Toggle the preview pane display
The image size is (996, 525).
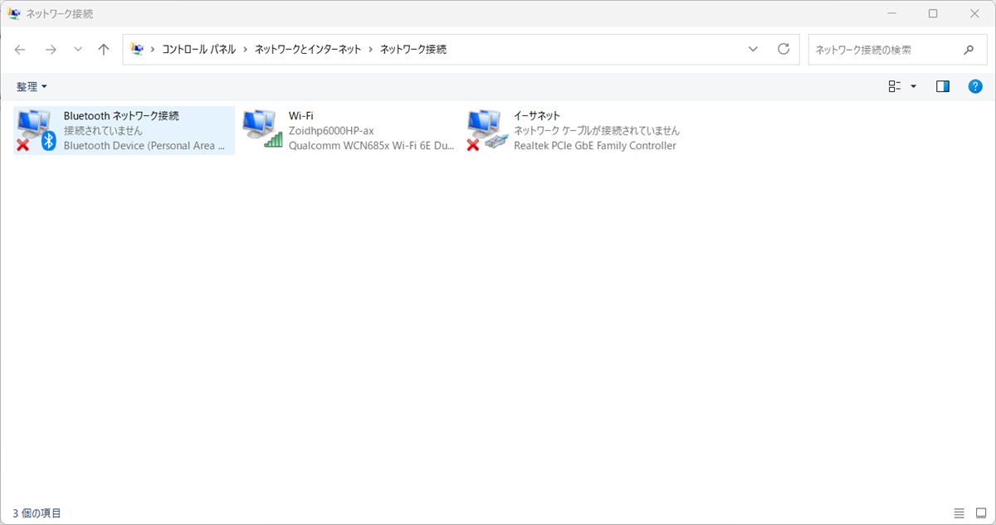(942, 86)
